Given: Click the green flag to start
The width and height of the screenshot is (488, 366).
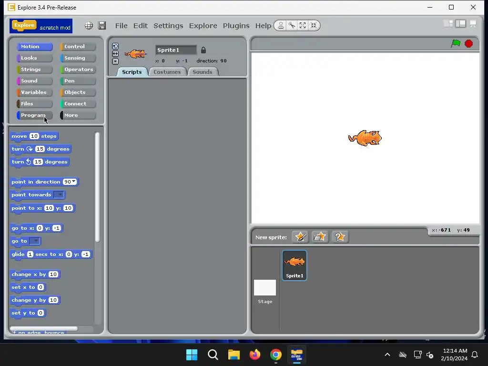Looking at the screenshot, I should [x=456, y=43].
